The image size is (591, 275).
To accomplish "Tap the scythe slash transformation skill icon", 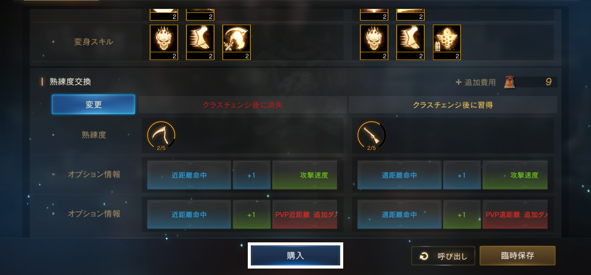I will [x=236, y=42].
